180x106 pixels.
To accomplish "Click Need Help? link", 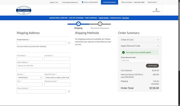I will tap(152, 2).
